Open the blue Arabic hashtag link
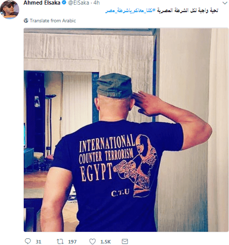 130,11
